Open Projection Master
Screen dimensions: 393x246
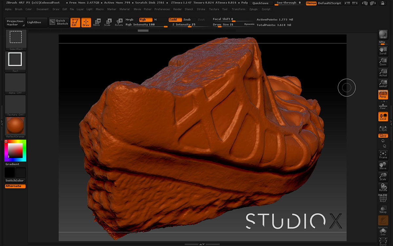(15, 23)
